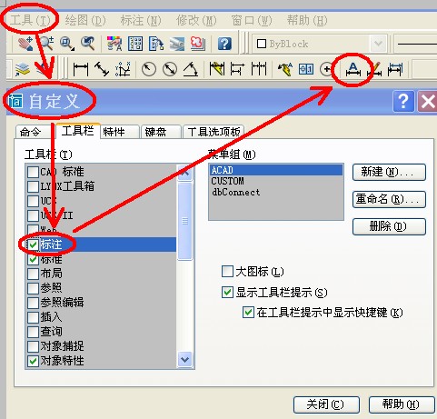Open the ByBlock color dropdown
437x419 pixels.
pos(378,44)
